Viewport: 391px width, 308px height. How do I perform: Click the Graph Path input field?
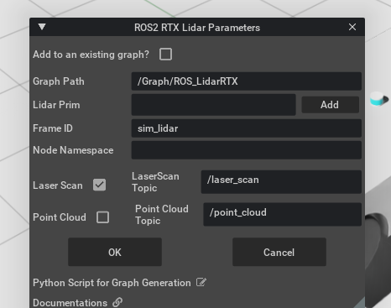pos(247,81)
